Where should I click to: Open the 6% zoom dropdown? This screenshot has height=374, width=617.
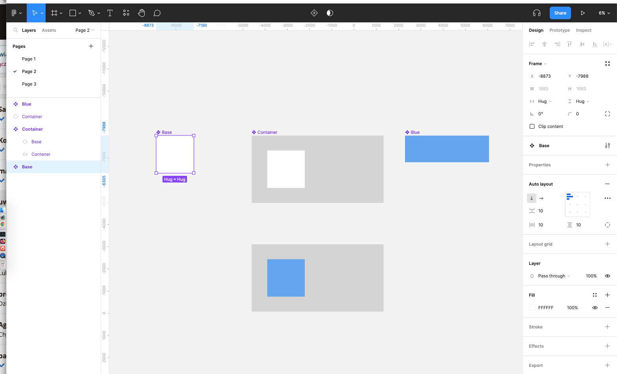604,13
